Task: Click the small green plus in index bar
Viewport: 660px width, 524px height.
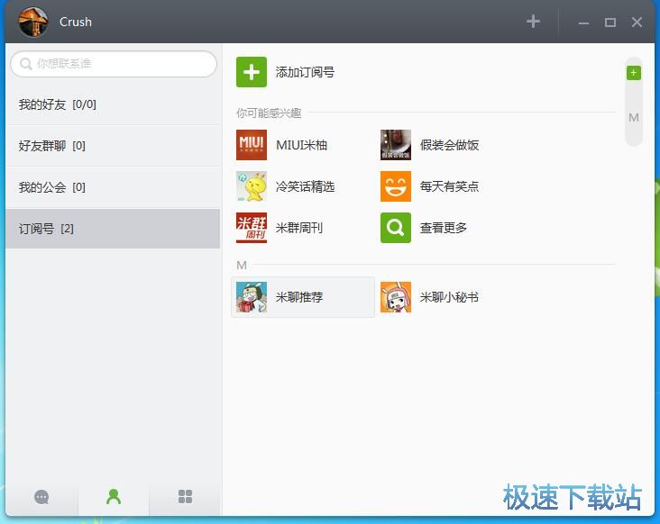Action: coord(634,73)
